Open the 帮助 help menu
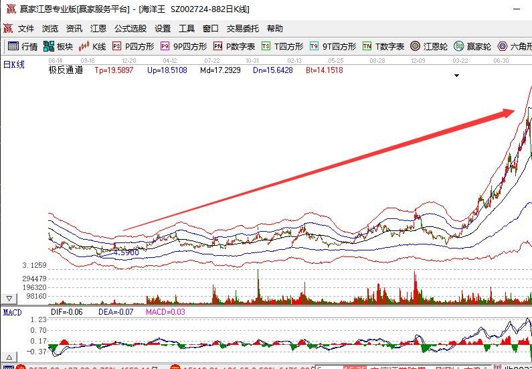 [275, 29]
